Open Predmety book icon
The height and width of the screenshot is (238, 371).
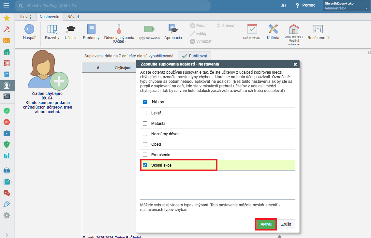point(91,29)
